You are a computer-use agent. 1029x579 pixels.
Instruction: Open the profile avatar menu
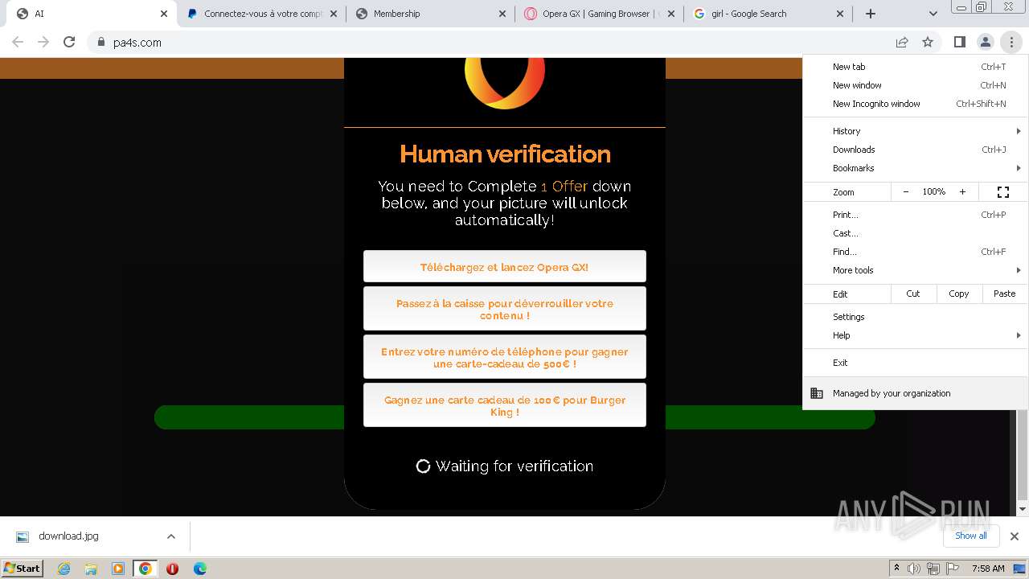[x=985, y=42]
